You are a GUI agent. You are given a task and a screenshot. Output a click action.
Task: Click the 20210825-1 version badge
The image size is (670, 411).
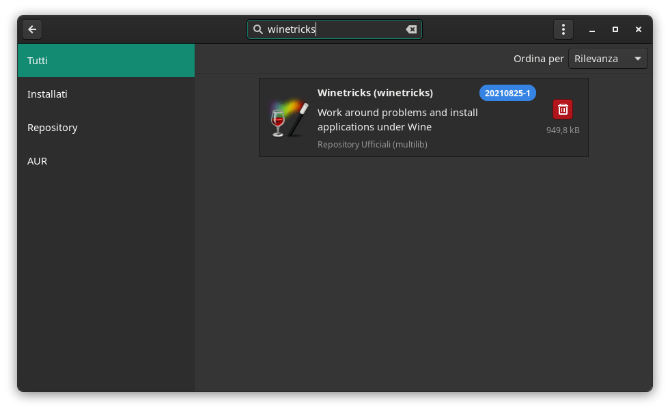point(507,93)
